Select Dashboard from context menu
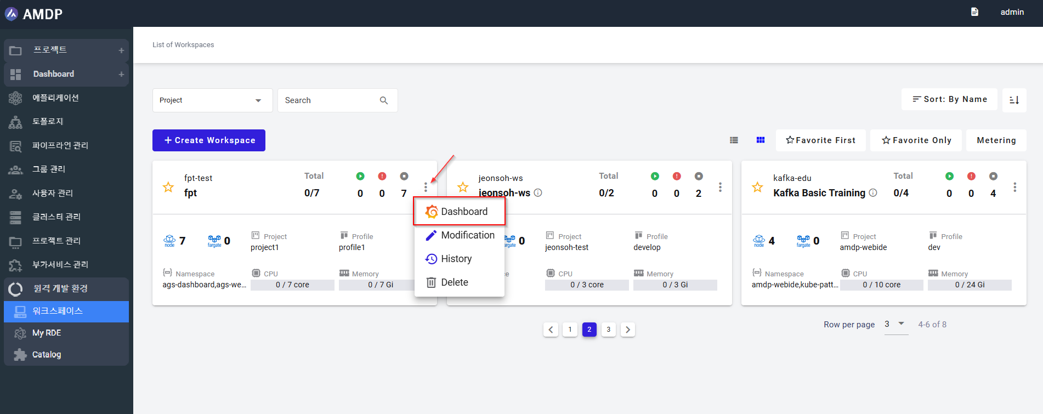 [460, 212]
